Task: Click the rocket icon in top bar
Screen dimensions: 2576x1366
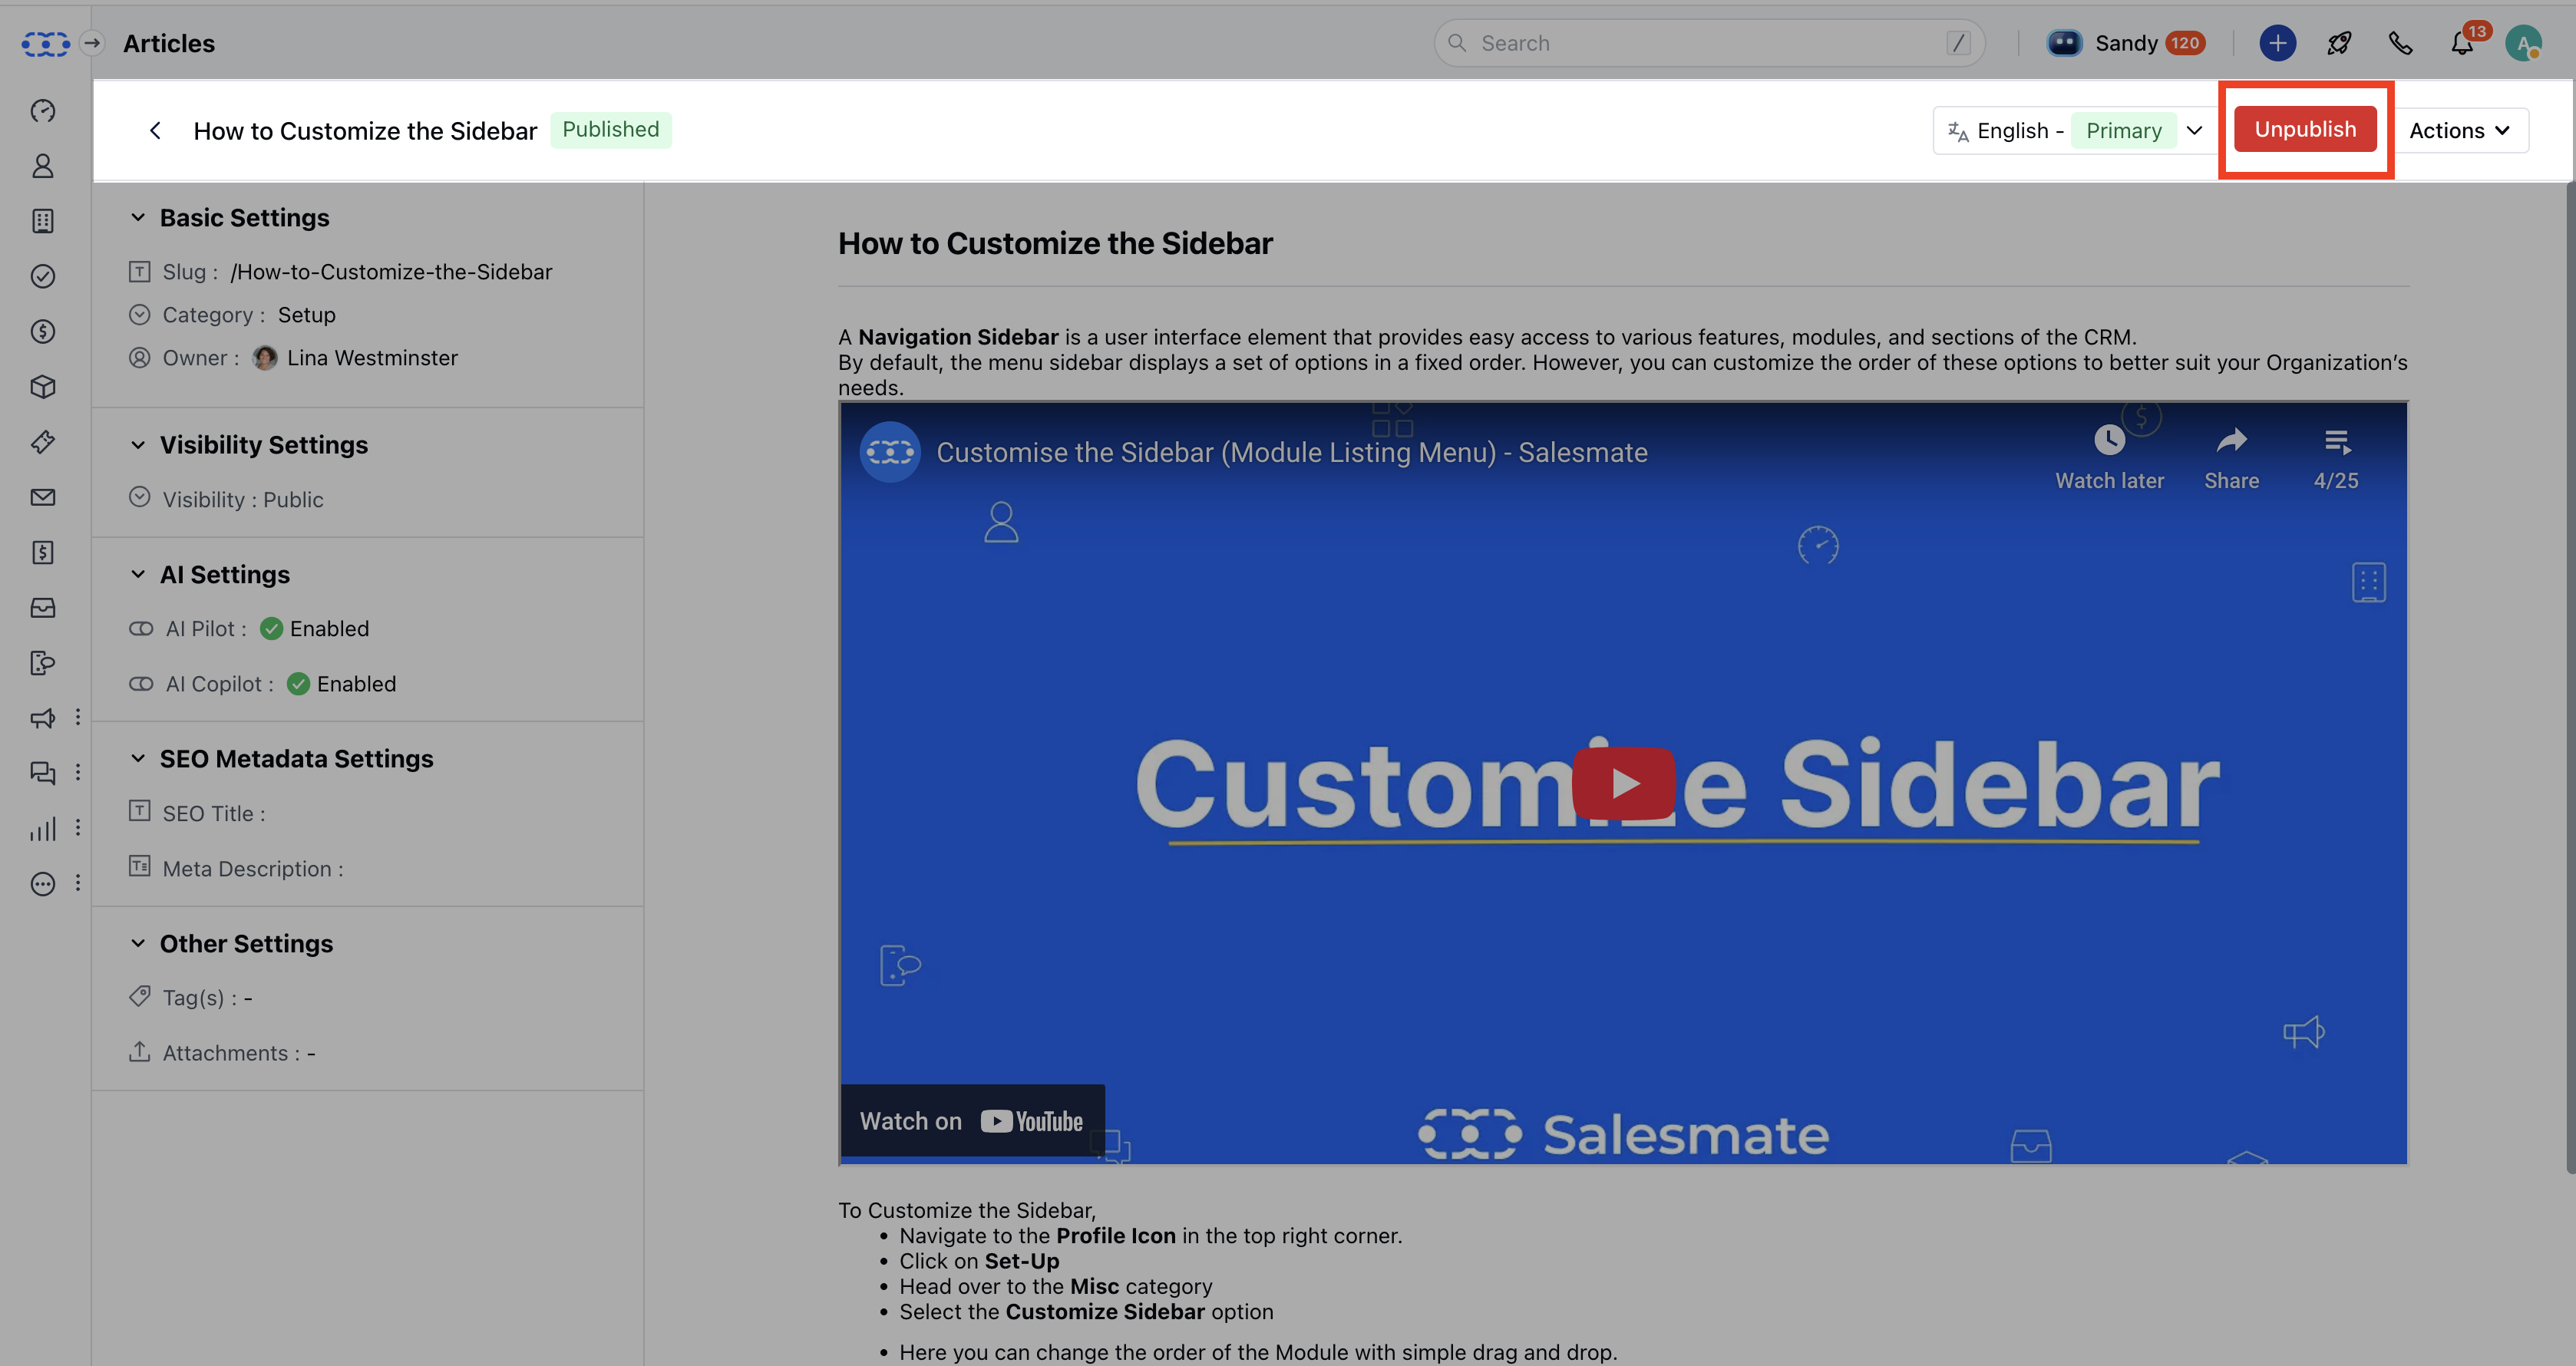Action: click(x=2339, y=43)
